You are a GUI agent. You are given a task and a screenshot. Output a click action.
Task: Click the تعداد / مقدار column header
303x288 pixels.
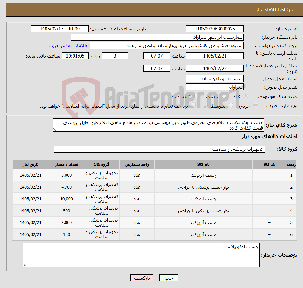click(x=66, y=165)
